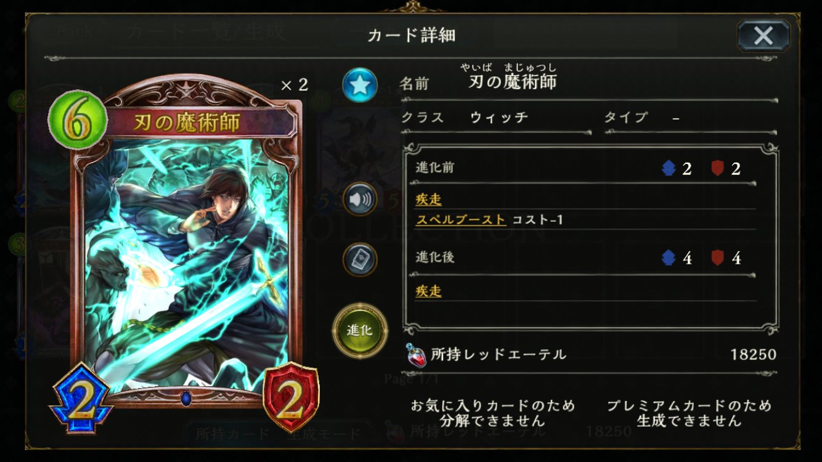Play the card voice speaker icon
This screenshot has width=822, height=462.
(x=360, y=199)
